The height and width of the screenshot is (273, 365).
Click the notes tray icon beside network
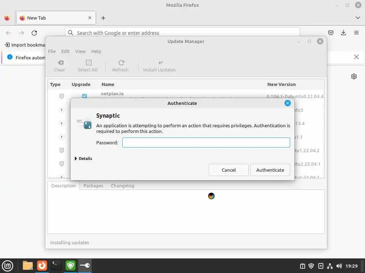tap(320, 266)
